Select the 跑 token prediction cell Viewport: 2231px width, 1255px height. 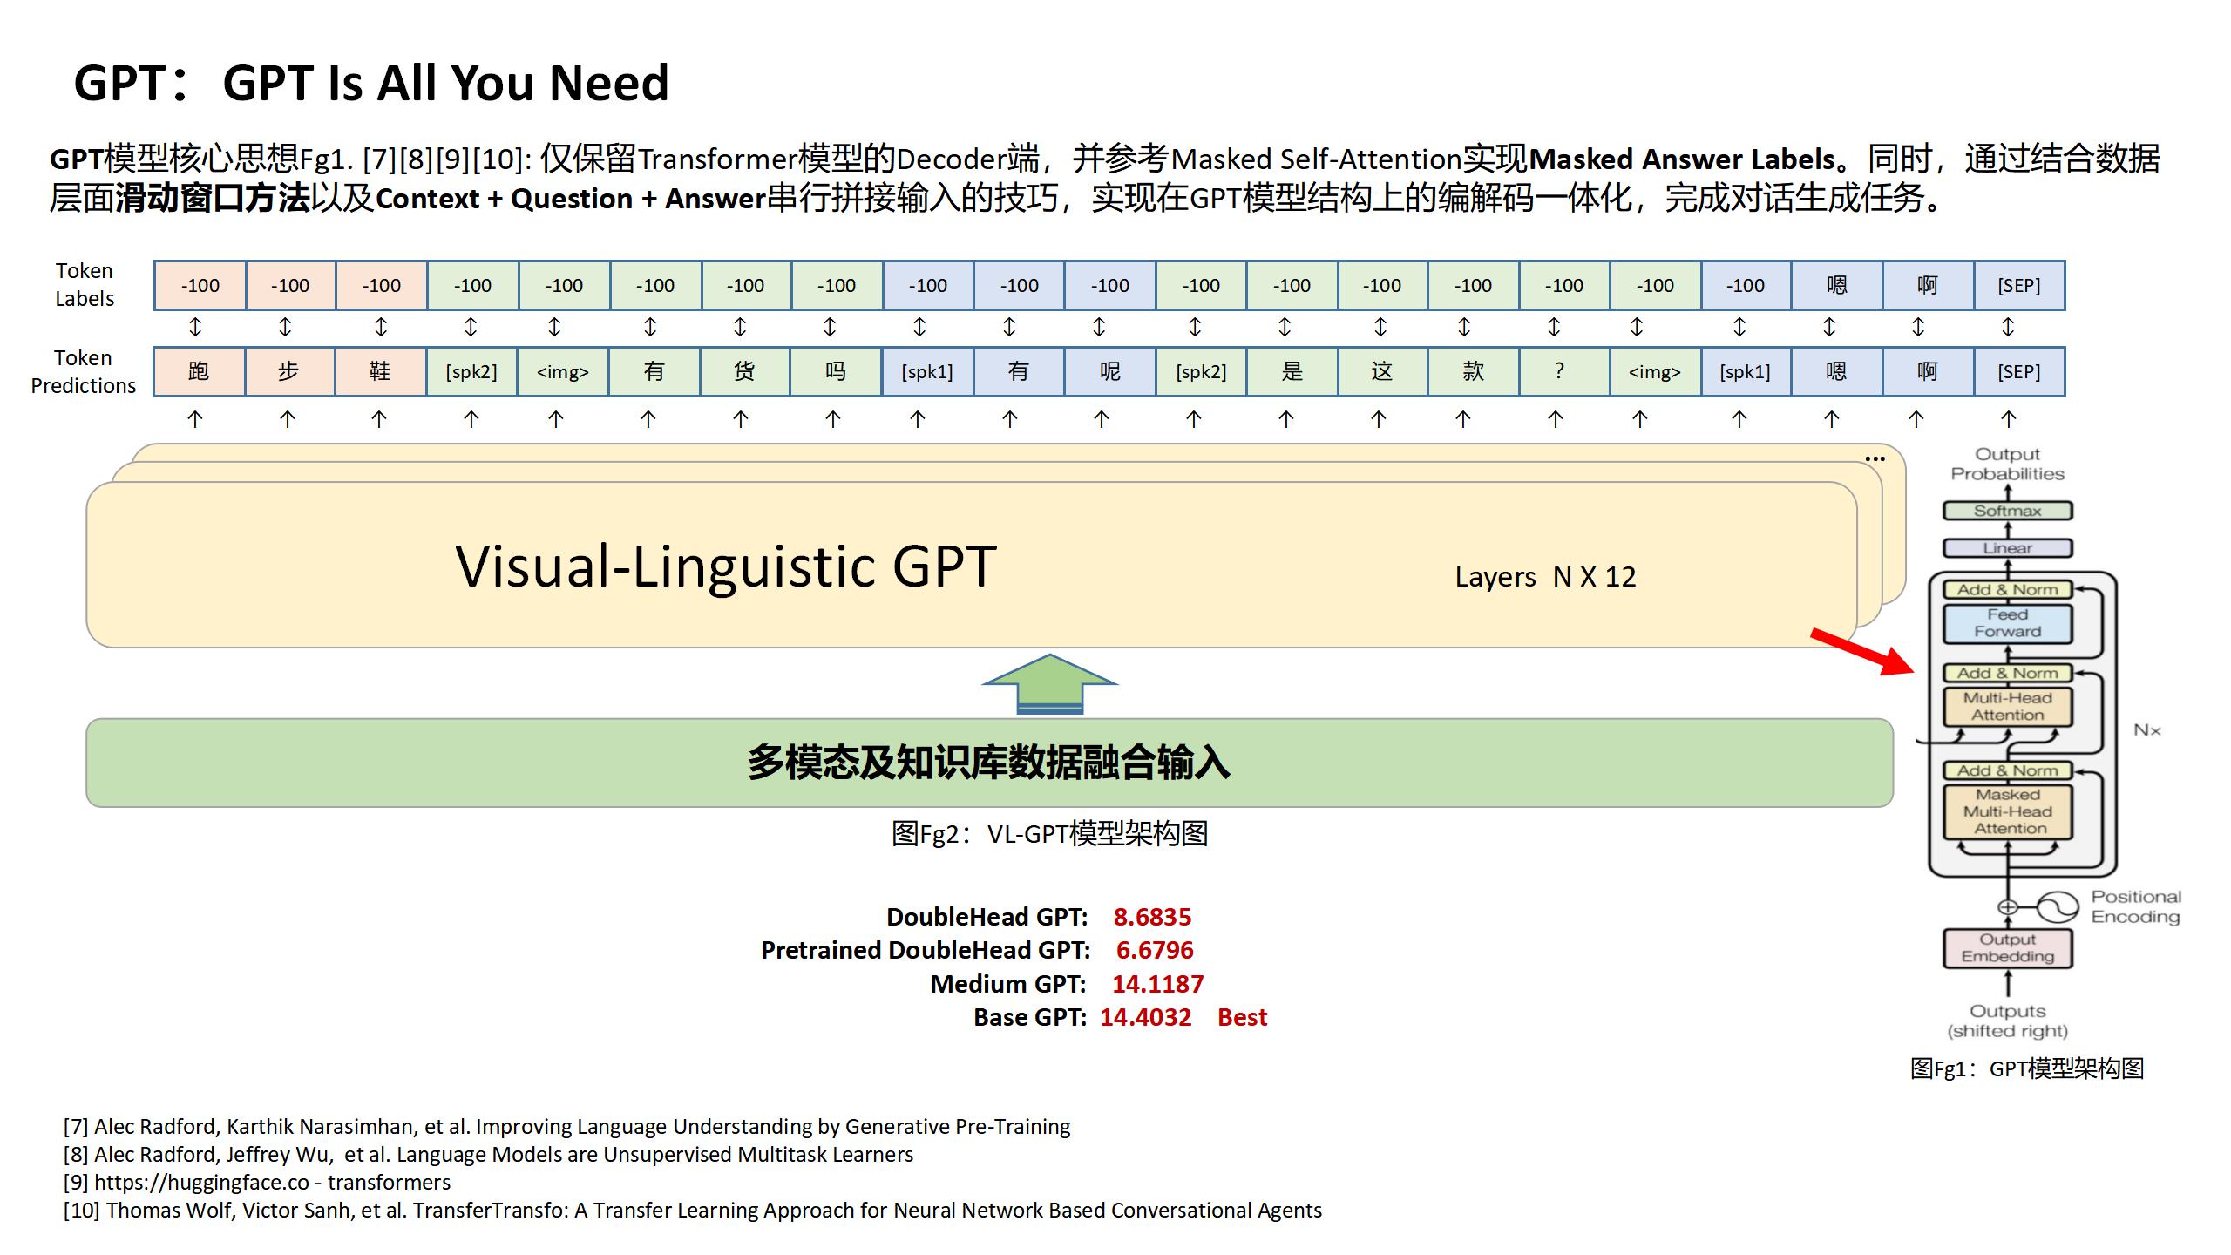(199, 372)
